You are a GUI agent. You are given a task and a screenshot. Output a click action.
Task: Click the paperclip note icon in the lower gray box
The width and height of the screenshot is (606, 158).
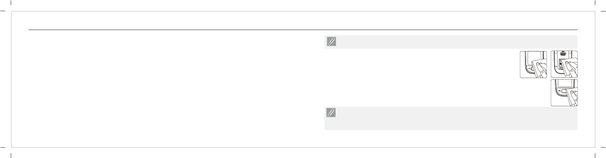pos(331,113)
